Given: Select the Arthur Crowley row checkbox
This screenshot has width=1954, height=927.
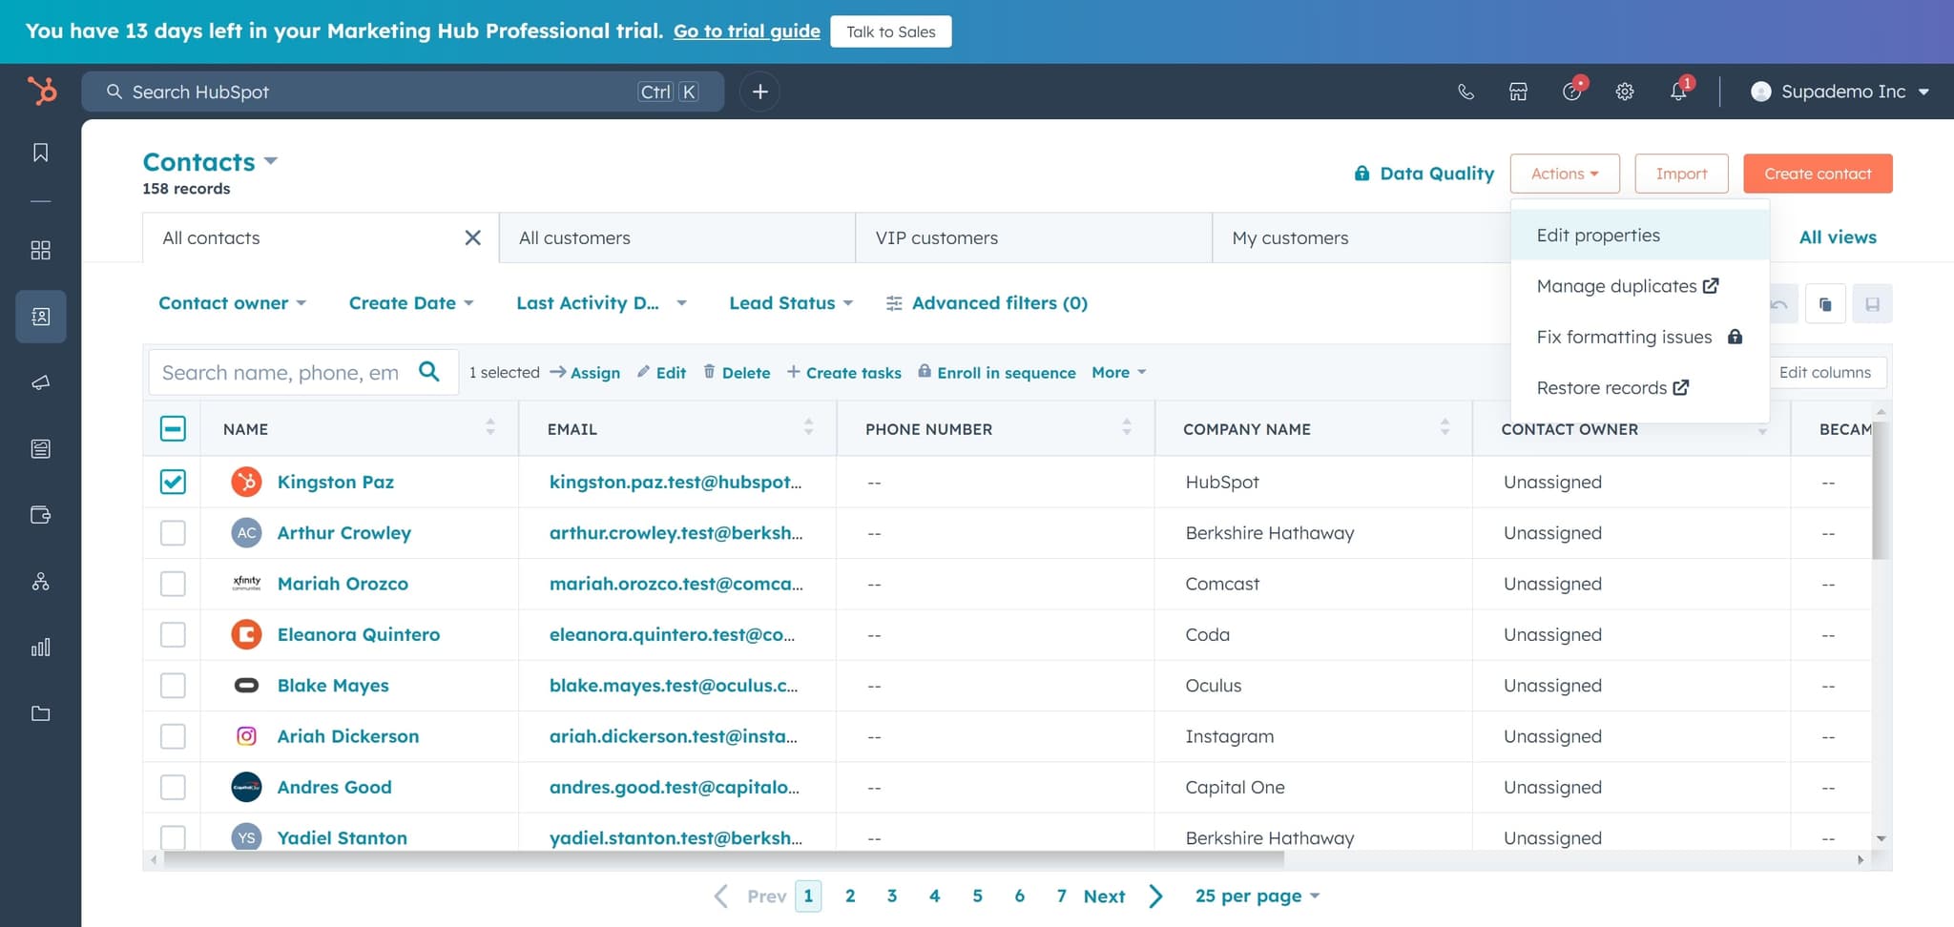Looking at the screenshot, I should (173, 533).
